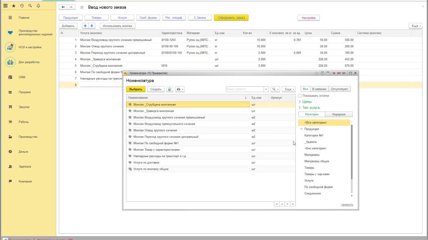Open the calculator icon in dialog title bar
The width and height of the screenshot is (428, 240).
pos(322,73)
